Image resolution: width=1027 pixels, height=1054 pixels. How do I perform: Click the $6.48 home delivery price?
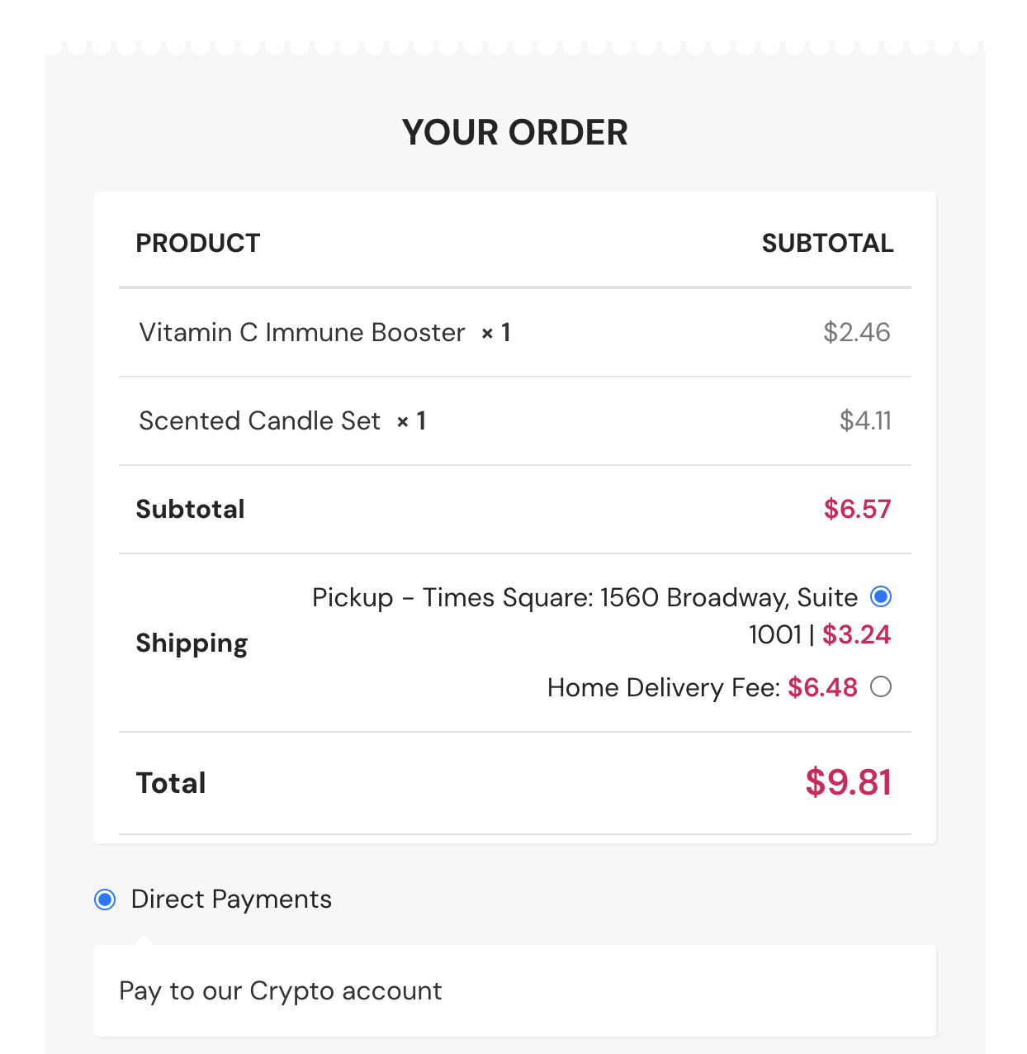point(822,687)
